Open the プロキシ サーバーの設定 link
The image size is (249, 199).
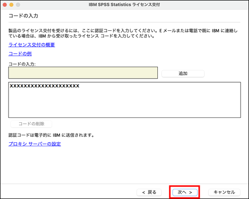pos(34,144)
